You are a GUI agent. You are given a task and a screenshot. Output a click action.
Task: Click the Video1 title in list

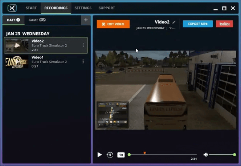(x=37, y=57)
